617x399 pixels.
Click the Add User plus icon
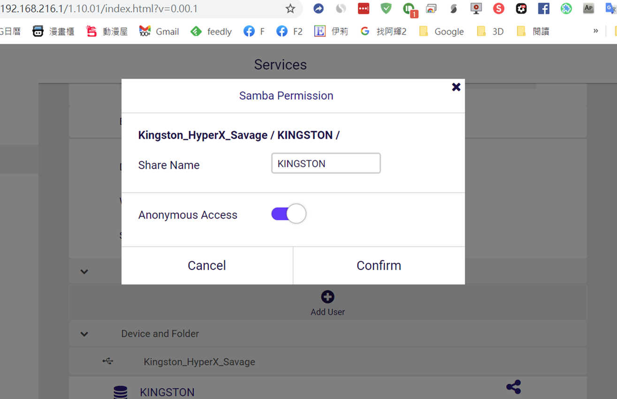(x=328, y=297)
